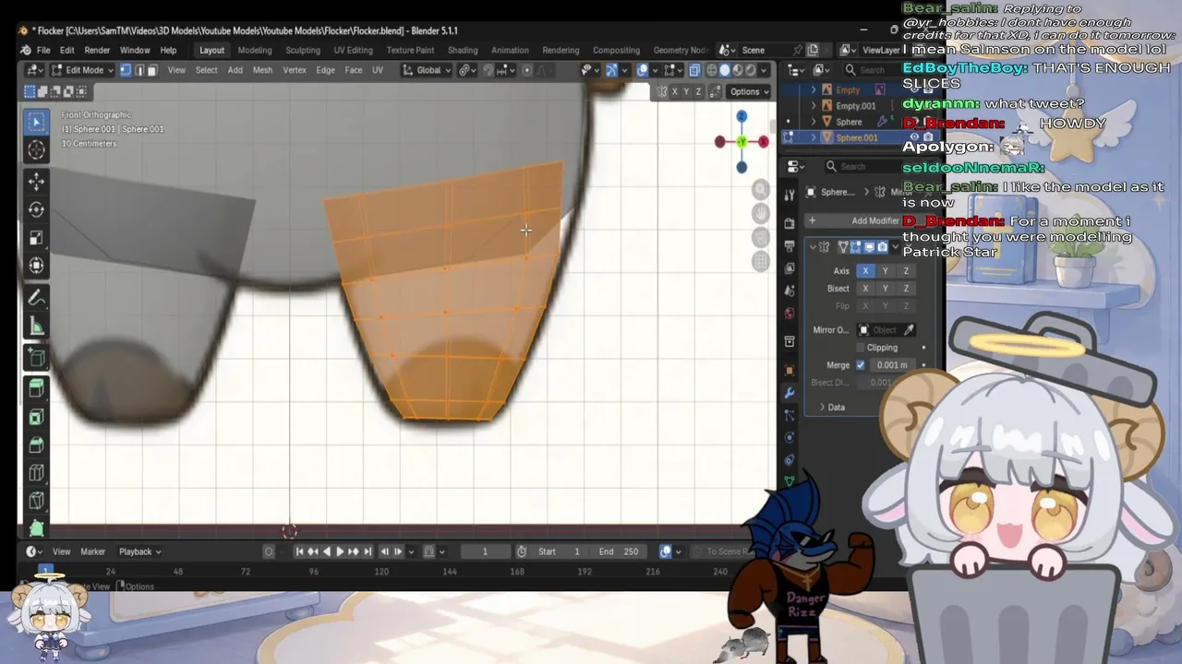Switch orthographic/perspective grid gizmo
The image size is (1182, 664).
(x=761, y=261)
